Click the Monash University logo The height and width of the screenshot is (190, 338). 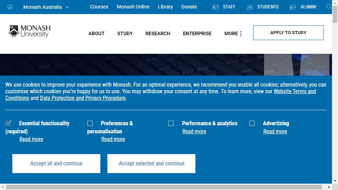tap(30, 31)
